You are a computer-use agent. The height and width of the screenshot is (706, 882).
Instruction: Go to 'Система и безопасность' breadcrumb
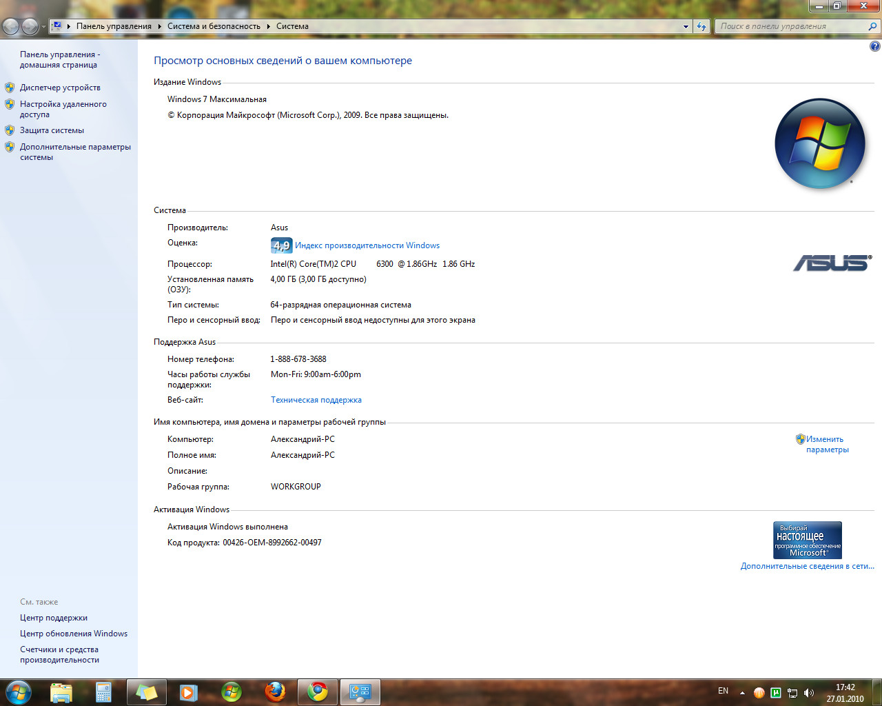tap(214, 26)
